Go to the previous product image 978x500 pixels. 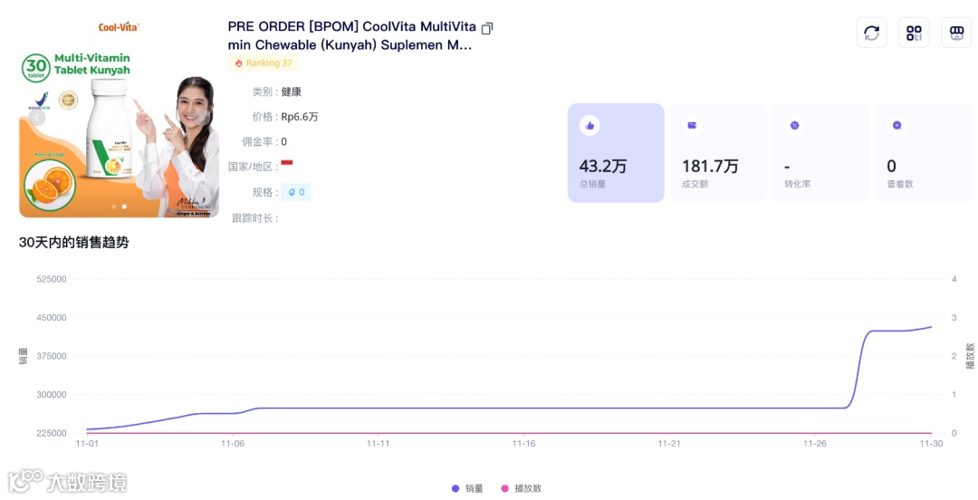[x=36, y=117]
